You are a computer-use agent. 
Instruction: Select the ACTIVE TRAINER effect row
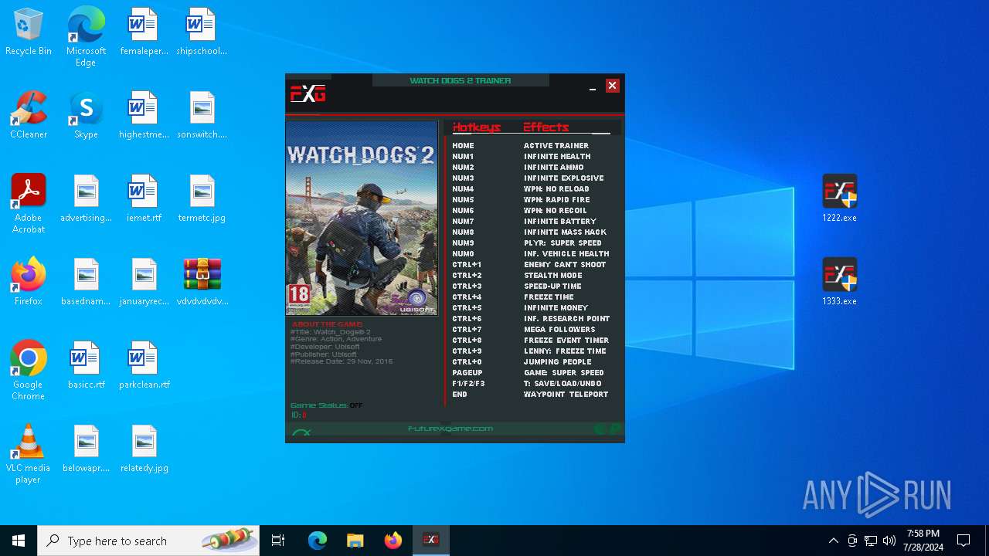tap(556, 145)
